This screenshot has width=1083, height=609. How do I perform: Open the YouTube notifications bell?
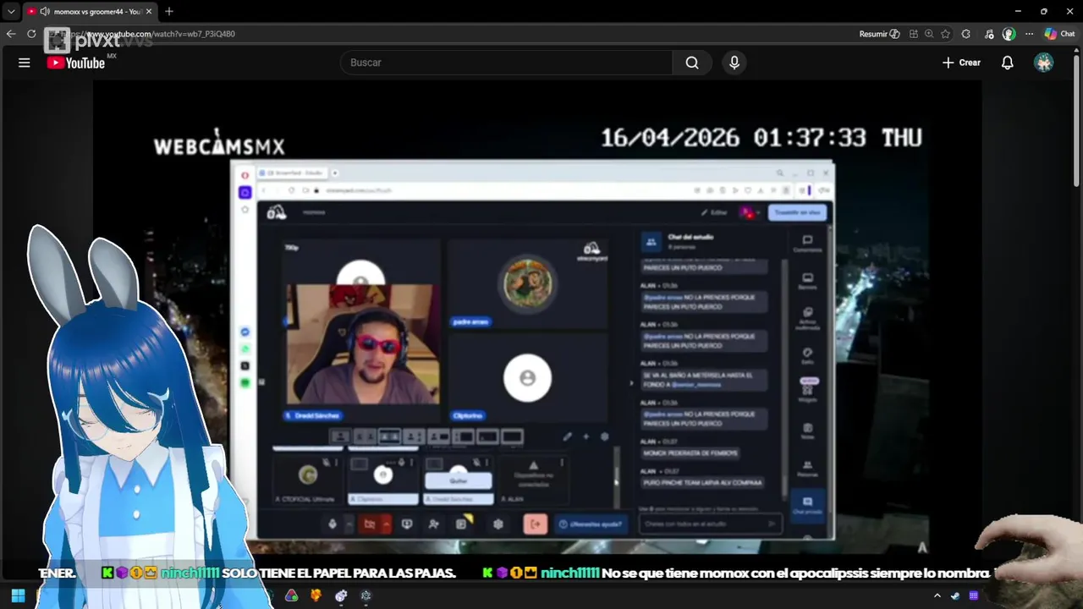(x=1008, y=63)
